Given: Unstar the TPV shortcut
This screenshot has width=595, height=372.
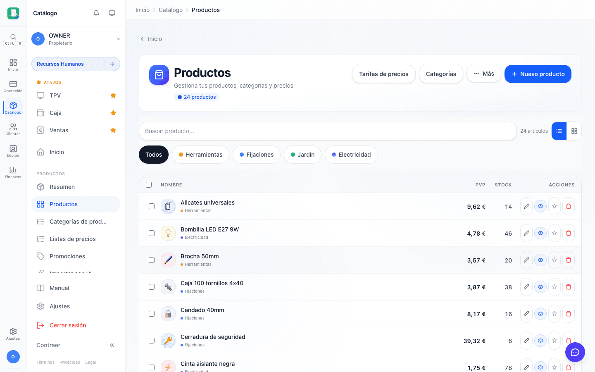Looking at the screenshot, I should 113,95.
